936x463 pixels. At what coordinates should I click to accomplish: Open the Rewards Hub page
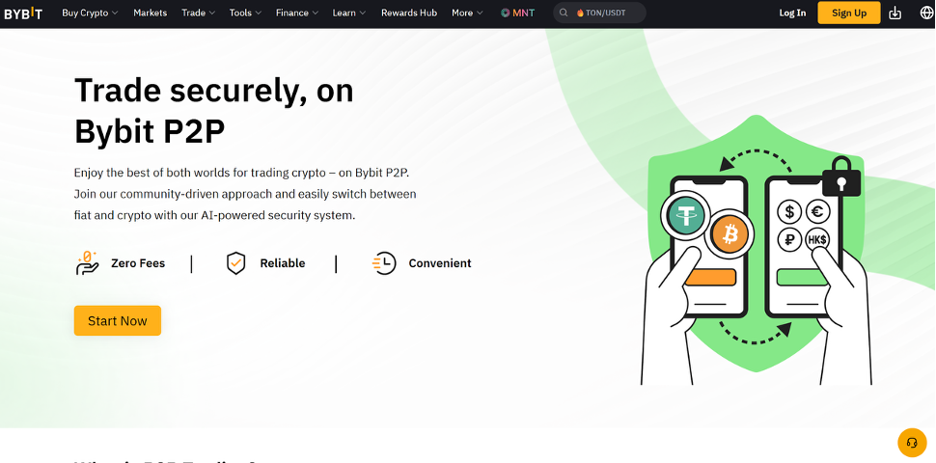409,13
